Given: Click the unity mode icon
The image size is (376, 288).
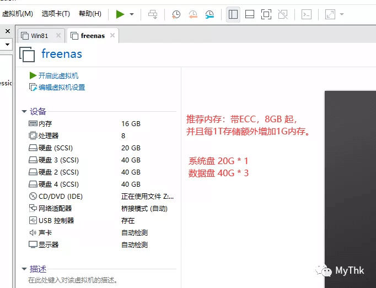Looking at the screenshot, I should [283, 14].
